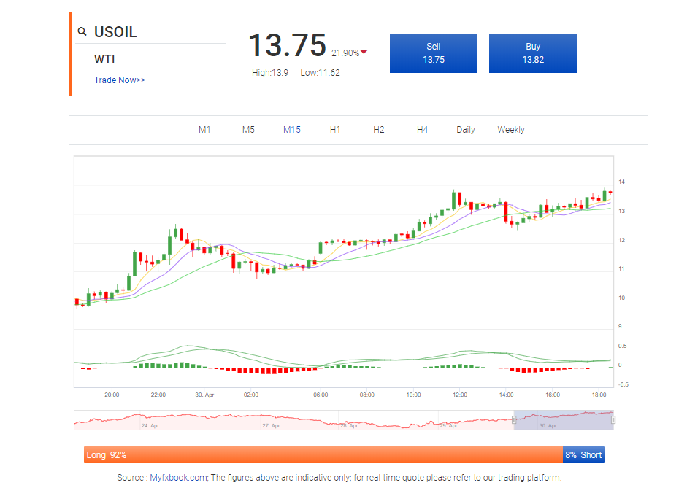Image resolution: width=687 pixels, height=496 pixels.
Task: Switch chart to the H1 timeframe
Action: pyautogui.click(x=335, y=130)
